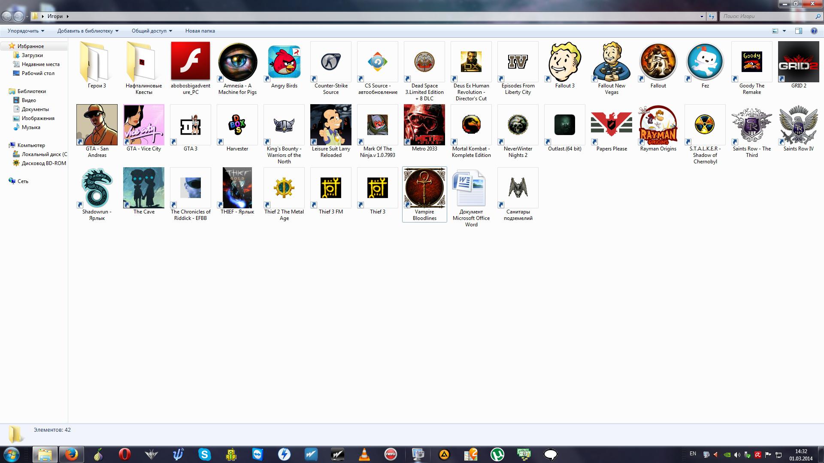Open the Добавить в библиотеку menu
The height and width of the screenshot is (463, 824).
(88, 31)
